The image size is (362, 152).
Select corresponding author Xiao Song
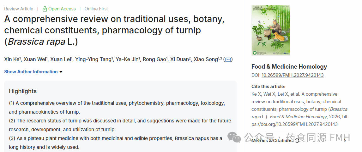coord(206,59)
